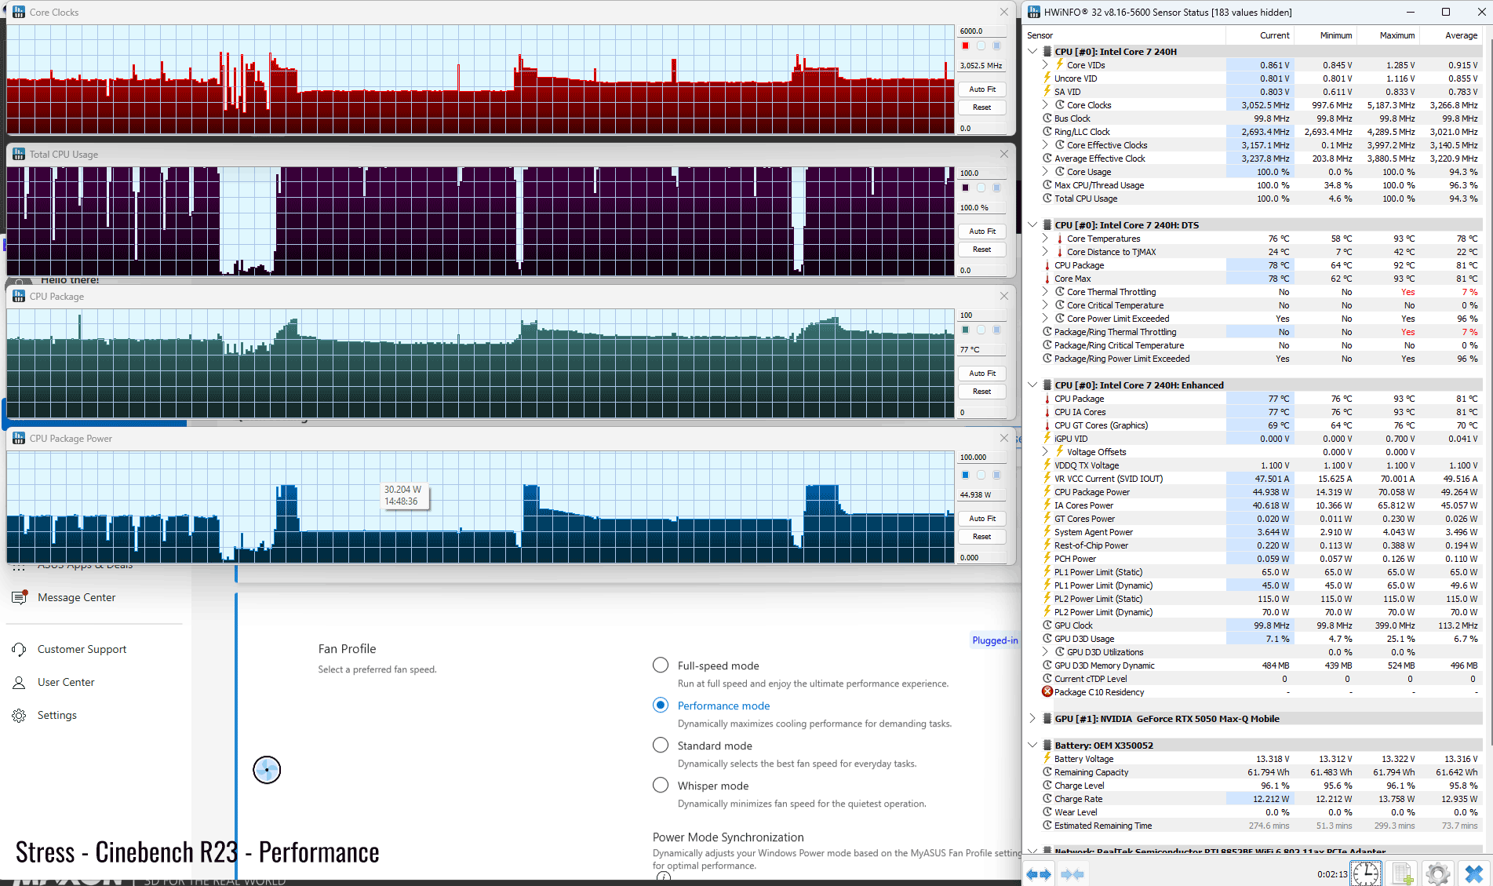Screen dimensions: 1493x886
Task: Click the spinning fan icon beside Fan Profile
Action: [267, 770]
